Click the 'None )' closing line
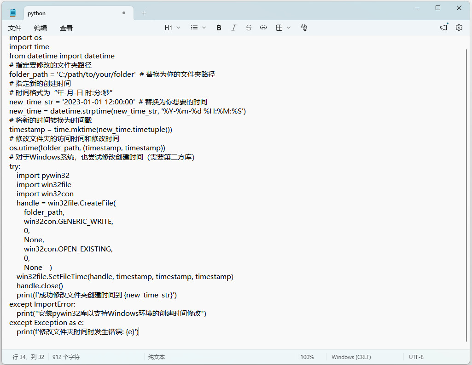472x365 pixels. (x=38, y=268)
